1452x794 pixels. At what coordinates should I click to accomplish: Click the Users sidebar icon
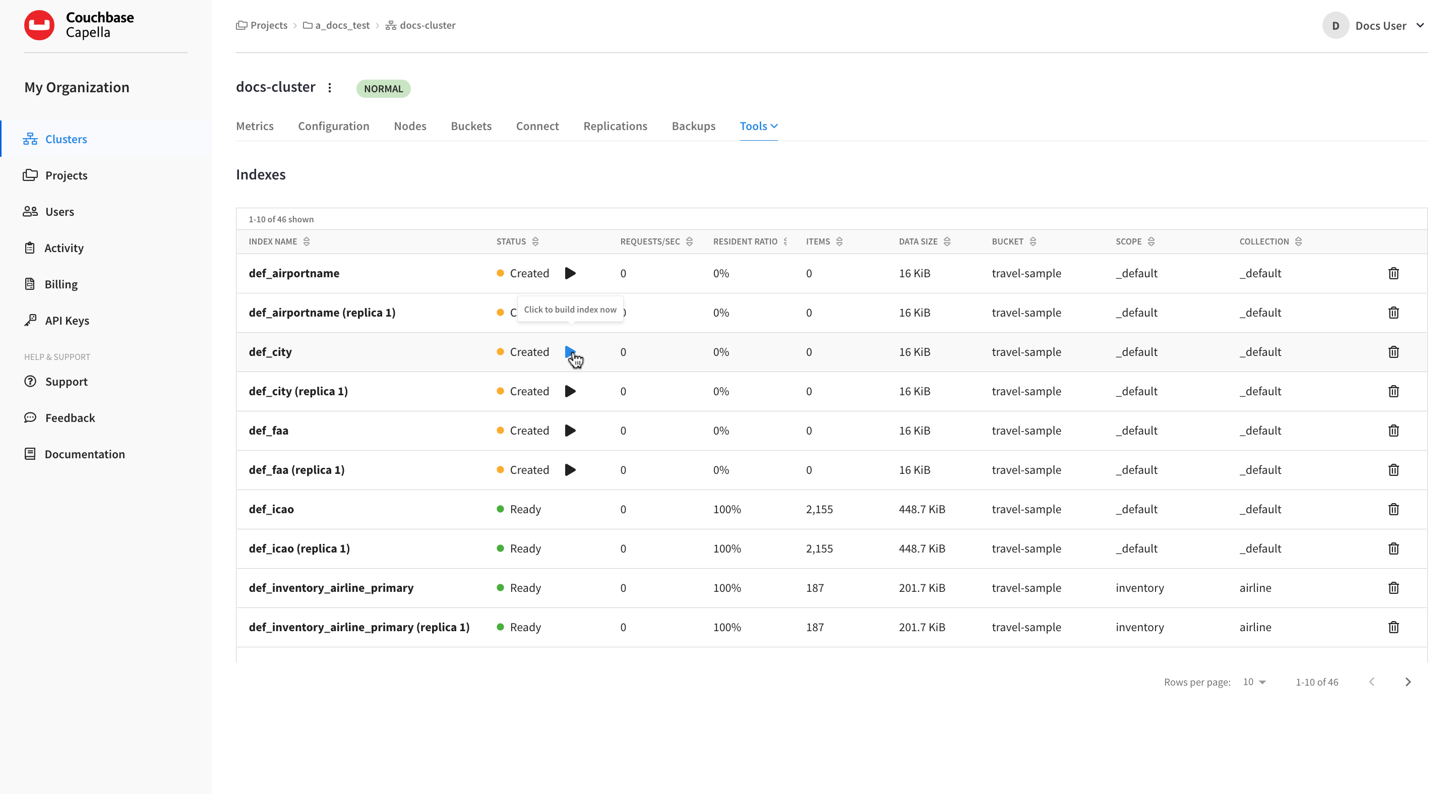tap(30, 211)
